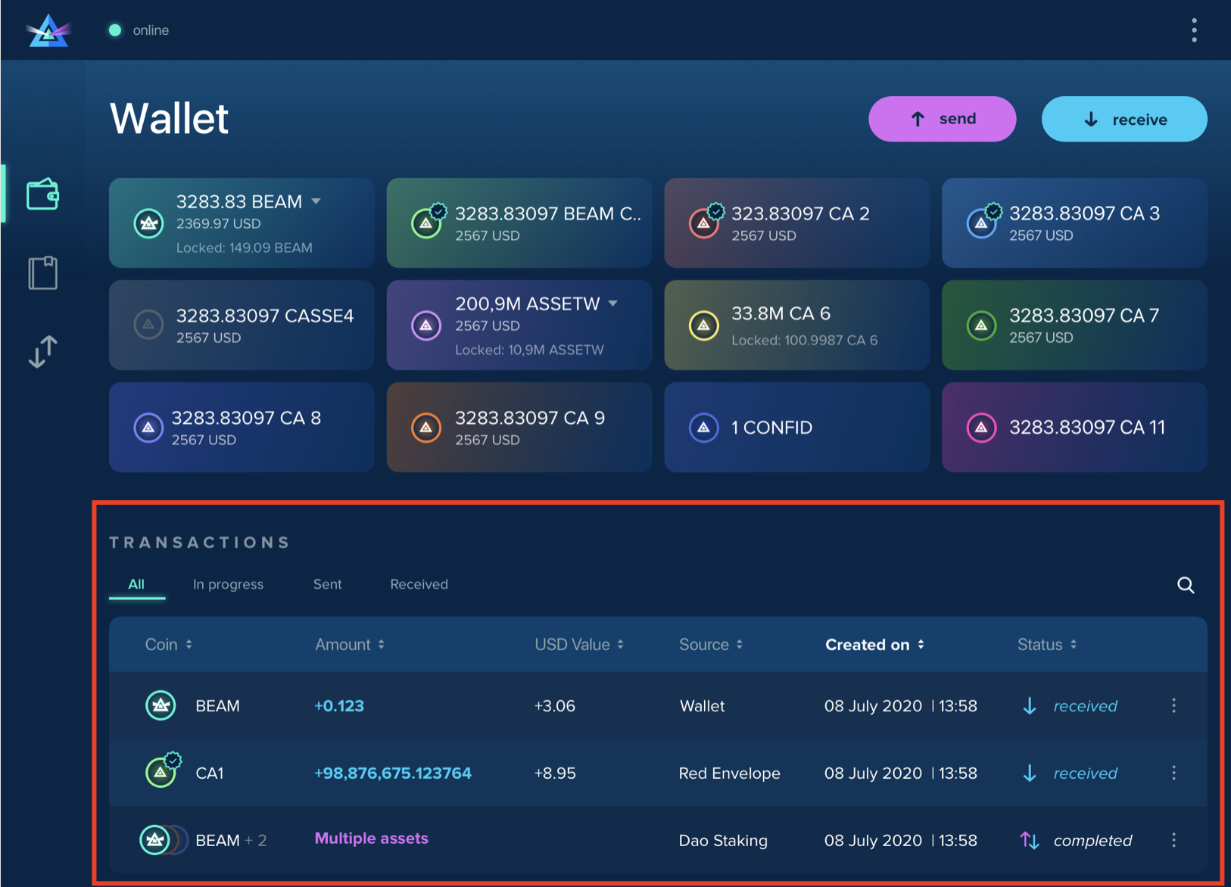The image size is (1231, 887).
Task: Sort the table by USD Value
Action: click(x=578, y=644)
